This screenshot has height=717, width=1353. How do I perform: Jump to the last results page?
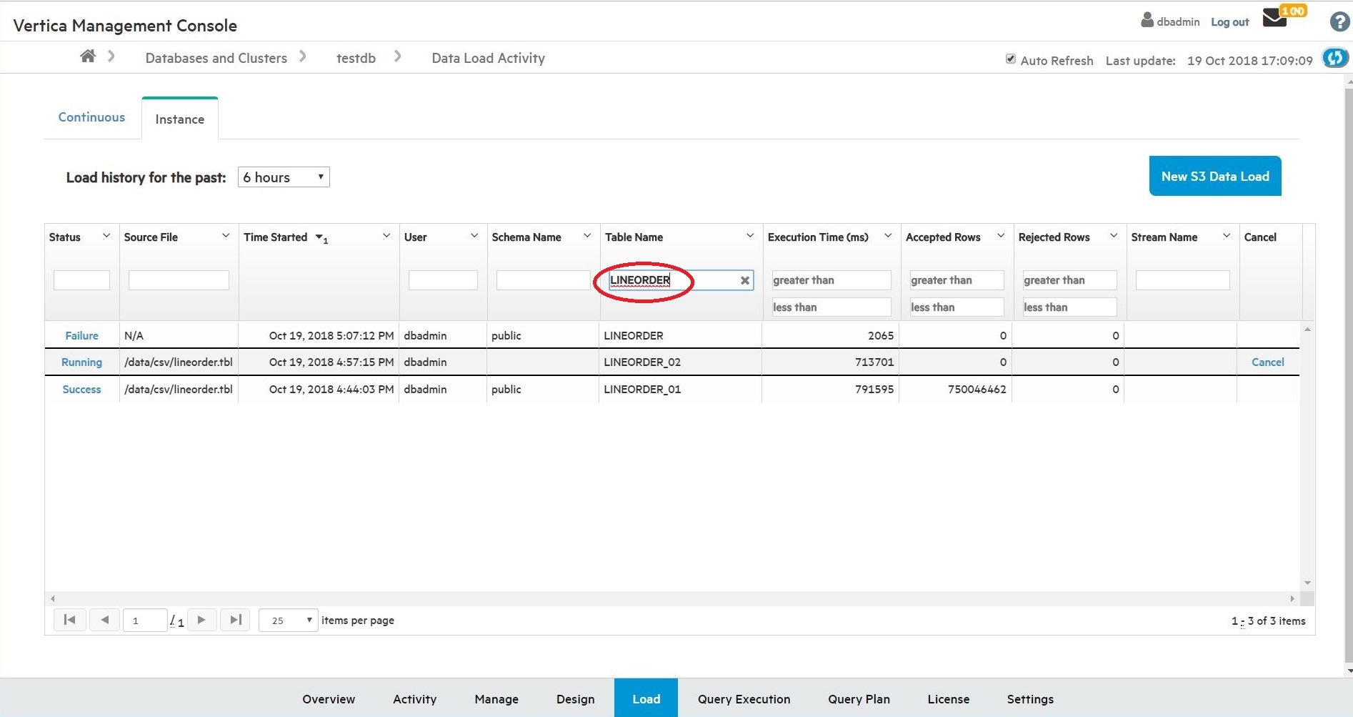(x=235, y=620)
